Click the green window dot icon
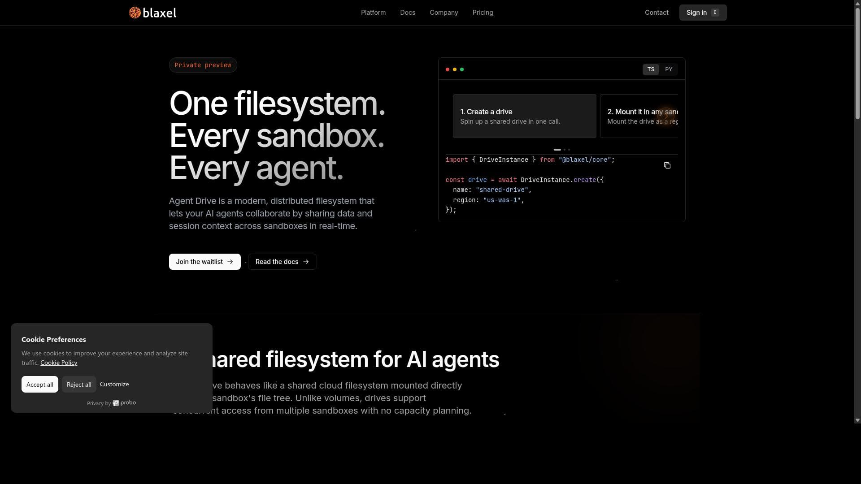Screen dimensions: 861x484 [462, 69]
